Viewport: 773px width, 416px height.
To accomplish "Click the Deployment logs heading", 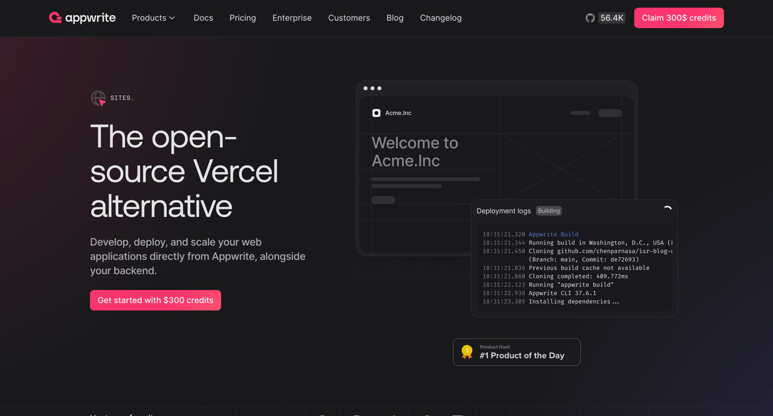I will tap(504, 211).
